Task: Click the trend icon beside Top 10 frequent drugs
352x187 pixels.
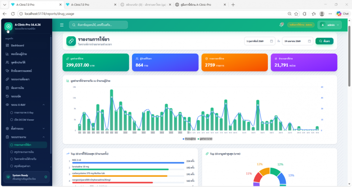Action: pos(68,154)
